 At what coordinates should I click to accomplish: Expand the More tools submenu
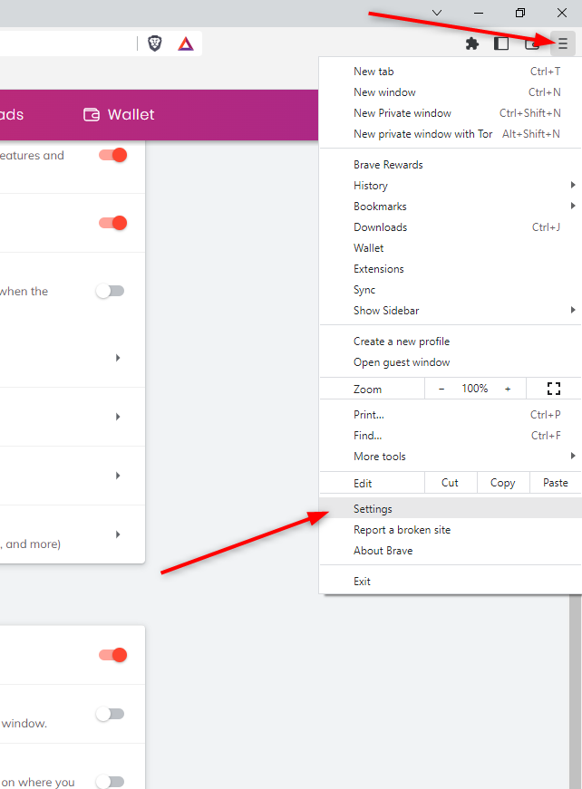coord(450,457)
